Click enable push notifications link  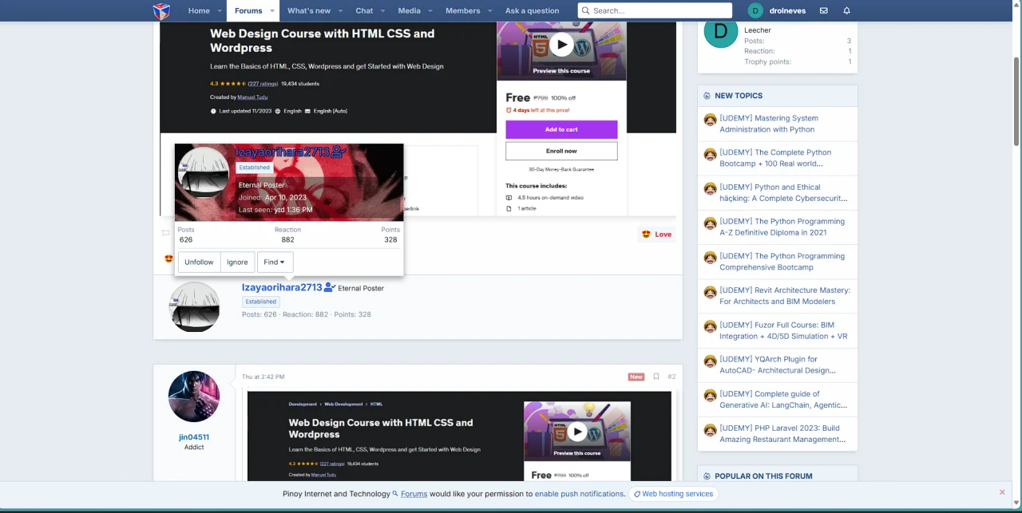point(579,494)
